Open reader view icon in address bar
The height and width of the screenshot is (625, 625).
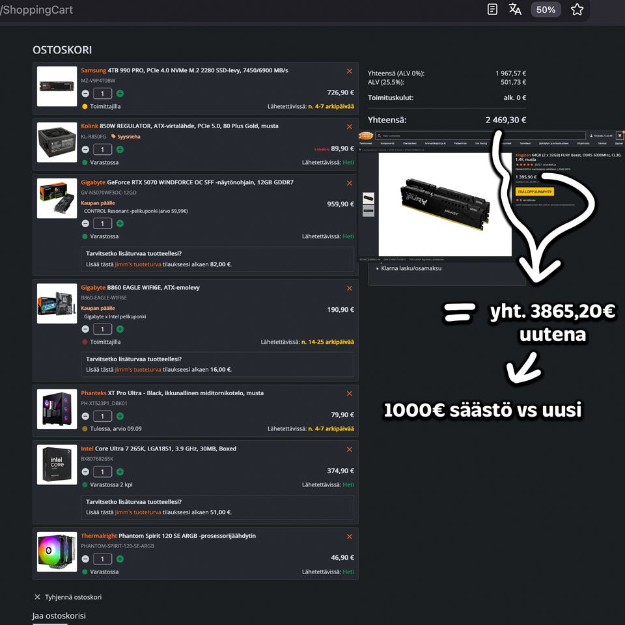(492, 9)
